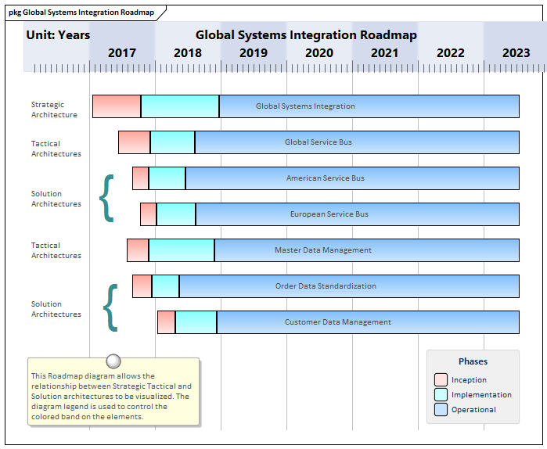547x449 pixels.
Task: Select the yellow roadmap description note
Action: point(113,396)
